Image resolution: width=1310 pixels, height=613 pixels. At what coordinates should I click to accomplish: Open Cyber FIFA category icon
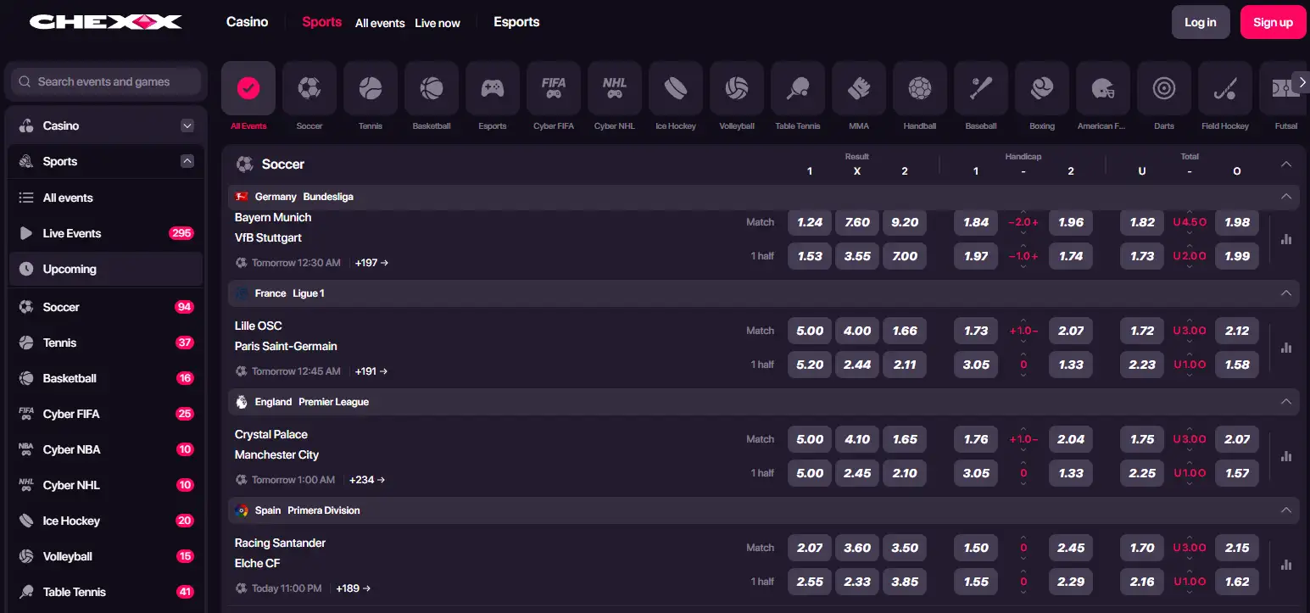554,88
